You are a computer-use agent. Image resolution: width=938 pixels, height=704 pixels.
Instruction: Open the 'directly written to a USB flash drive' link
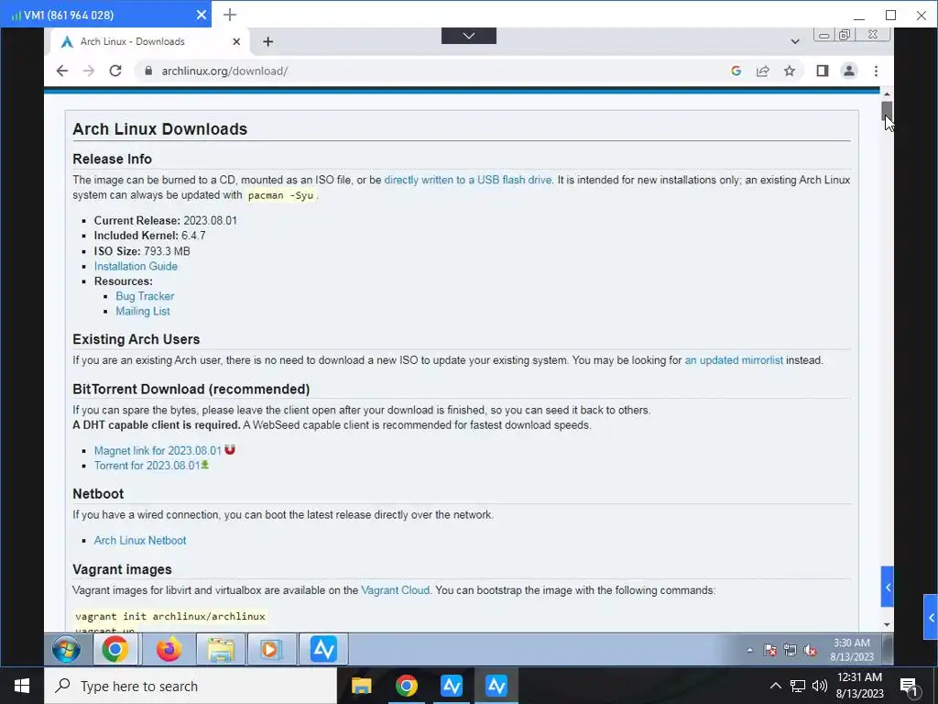tap(468, 180)
